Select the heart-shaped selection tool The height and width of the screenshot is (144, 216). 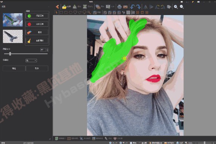point(75,12)
